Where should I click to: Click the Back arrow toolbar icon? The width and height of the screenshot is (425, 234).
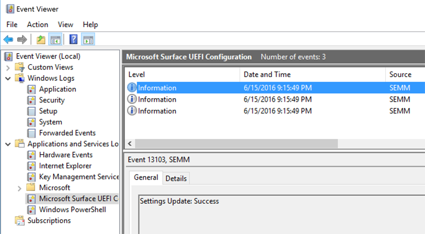8,40
